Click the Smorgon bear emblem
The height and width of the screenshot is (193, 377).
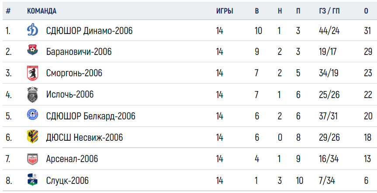point(32,73)
